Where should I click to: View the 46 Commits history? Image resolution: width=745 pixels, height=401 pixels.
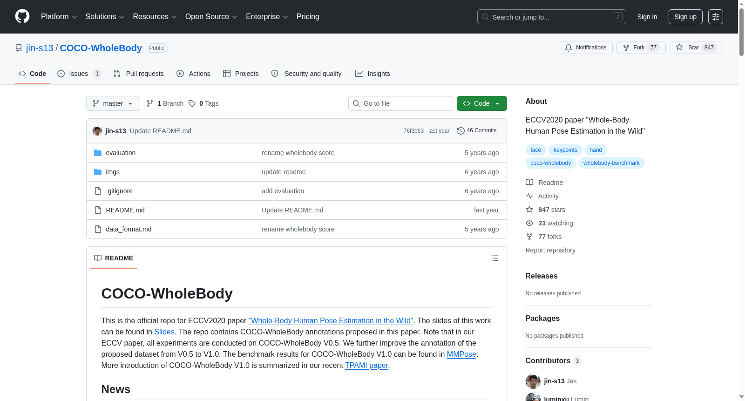pos(477,131)
